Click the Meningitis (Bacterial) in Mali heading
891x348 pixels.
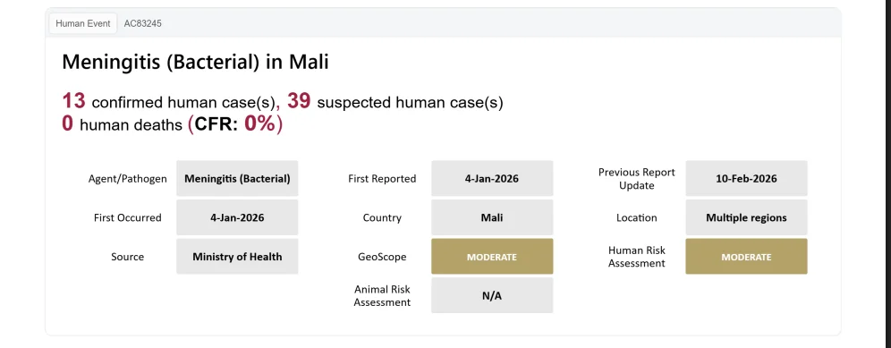(x=196, y=62)
